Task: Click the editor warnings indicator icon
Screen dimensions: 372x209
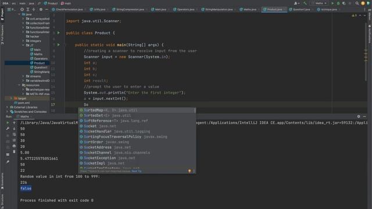Action: coord(354,16)
